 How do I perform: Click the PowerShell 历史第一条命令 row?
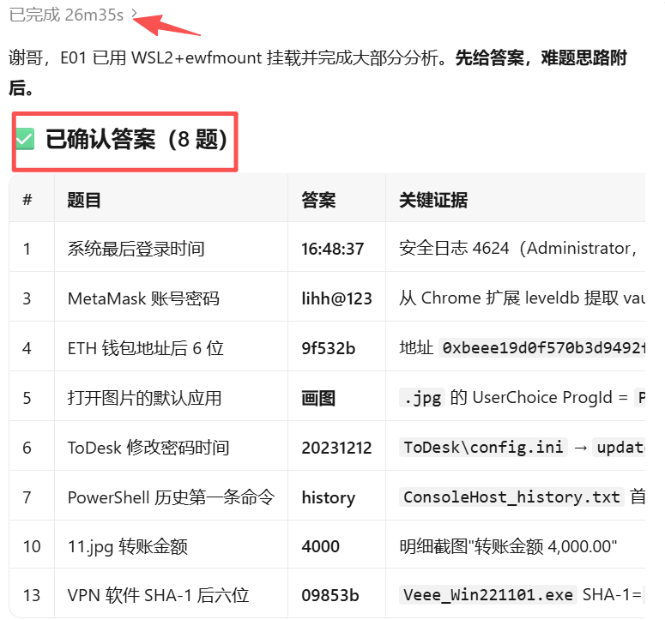(x=328, y=497)
